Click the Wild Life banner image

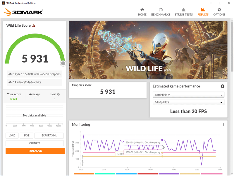pos(148,50)
